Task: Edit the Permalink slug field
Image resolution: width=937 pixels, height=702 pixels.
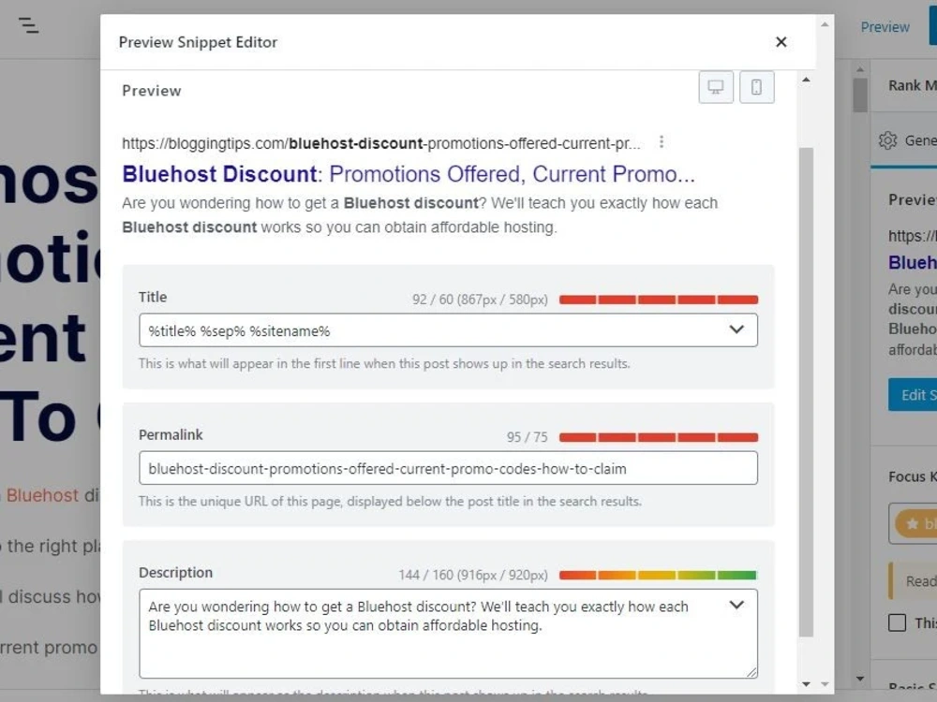Action: [448, 468]
